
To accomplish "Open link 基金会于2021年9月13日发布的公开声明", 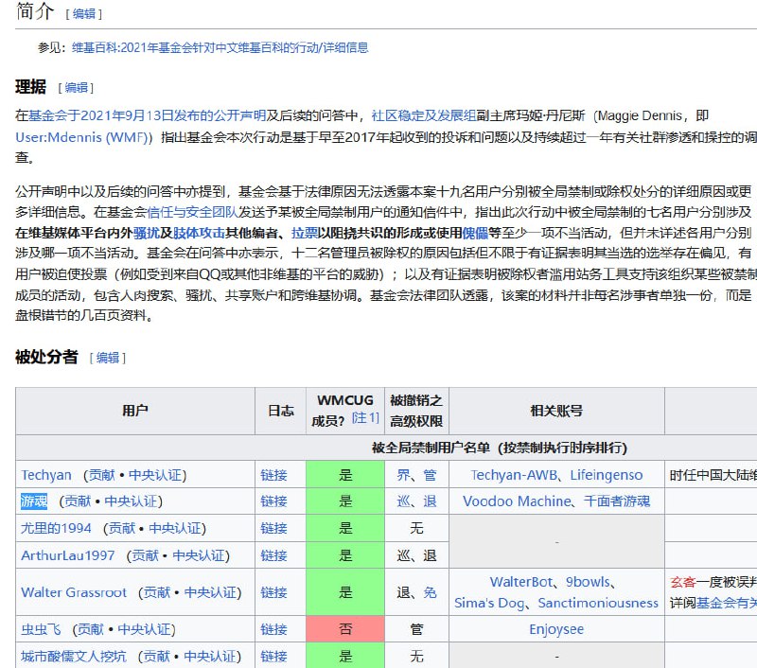I will click(148, 115).
